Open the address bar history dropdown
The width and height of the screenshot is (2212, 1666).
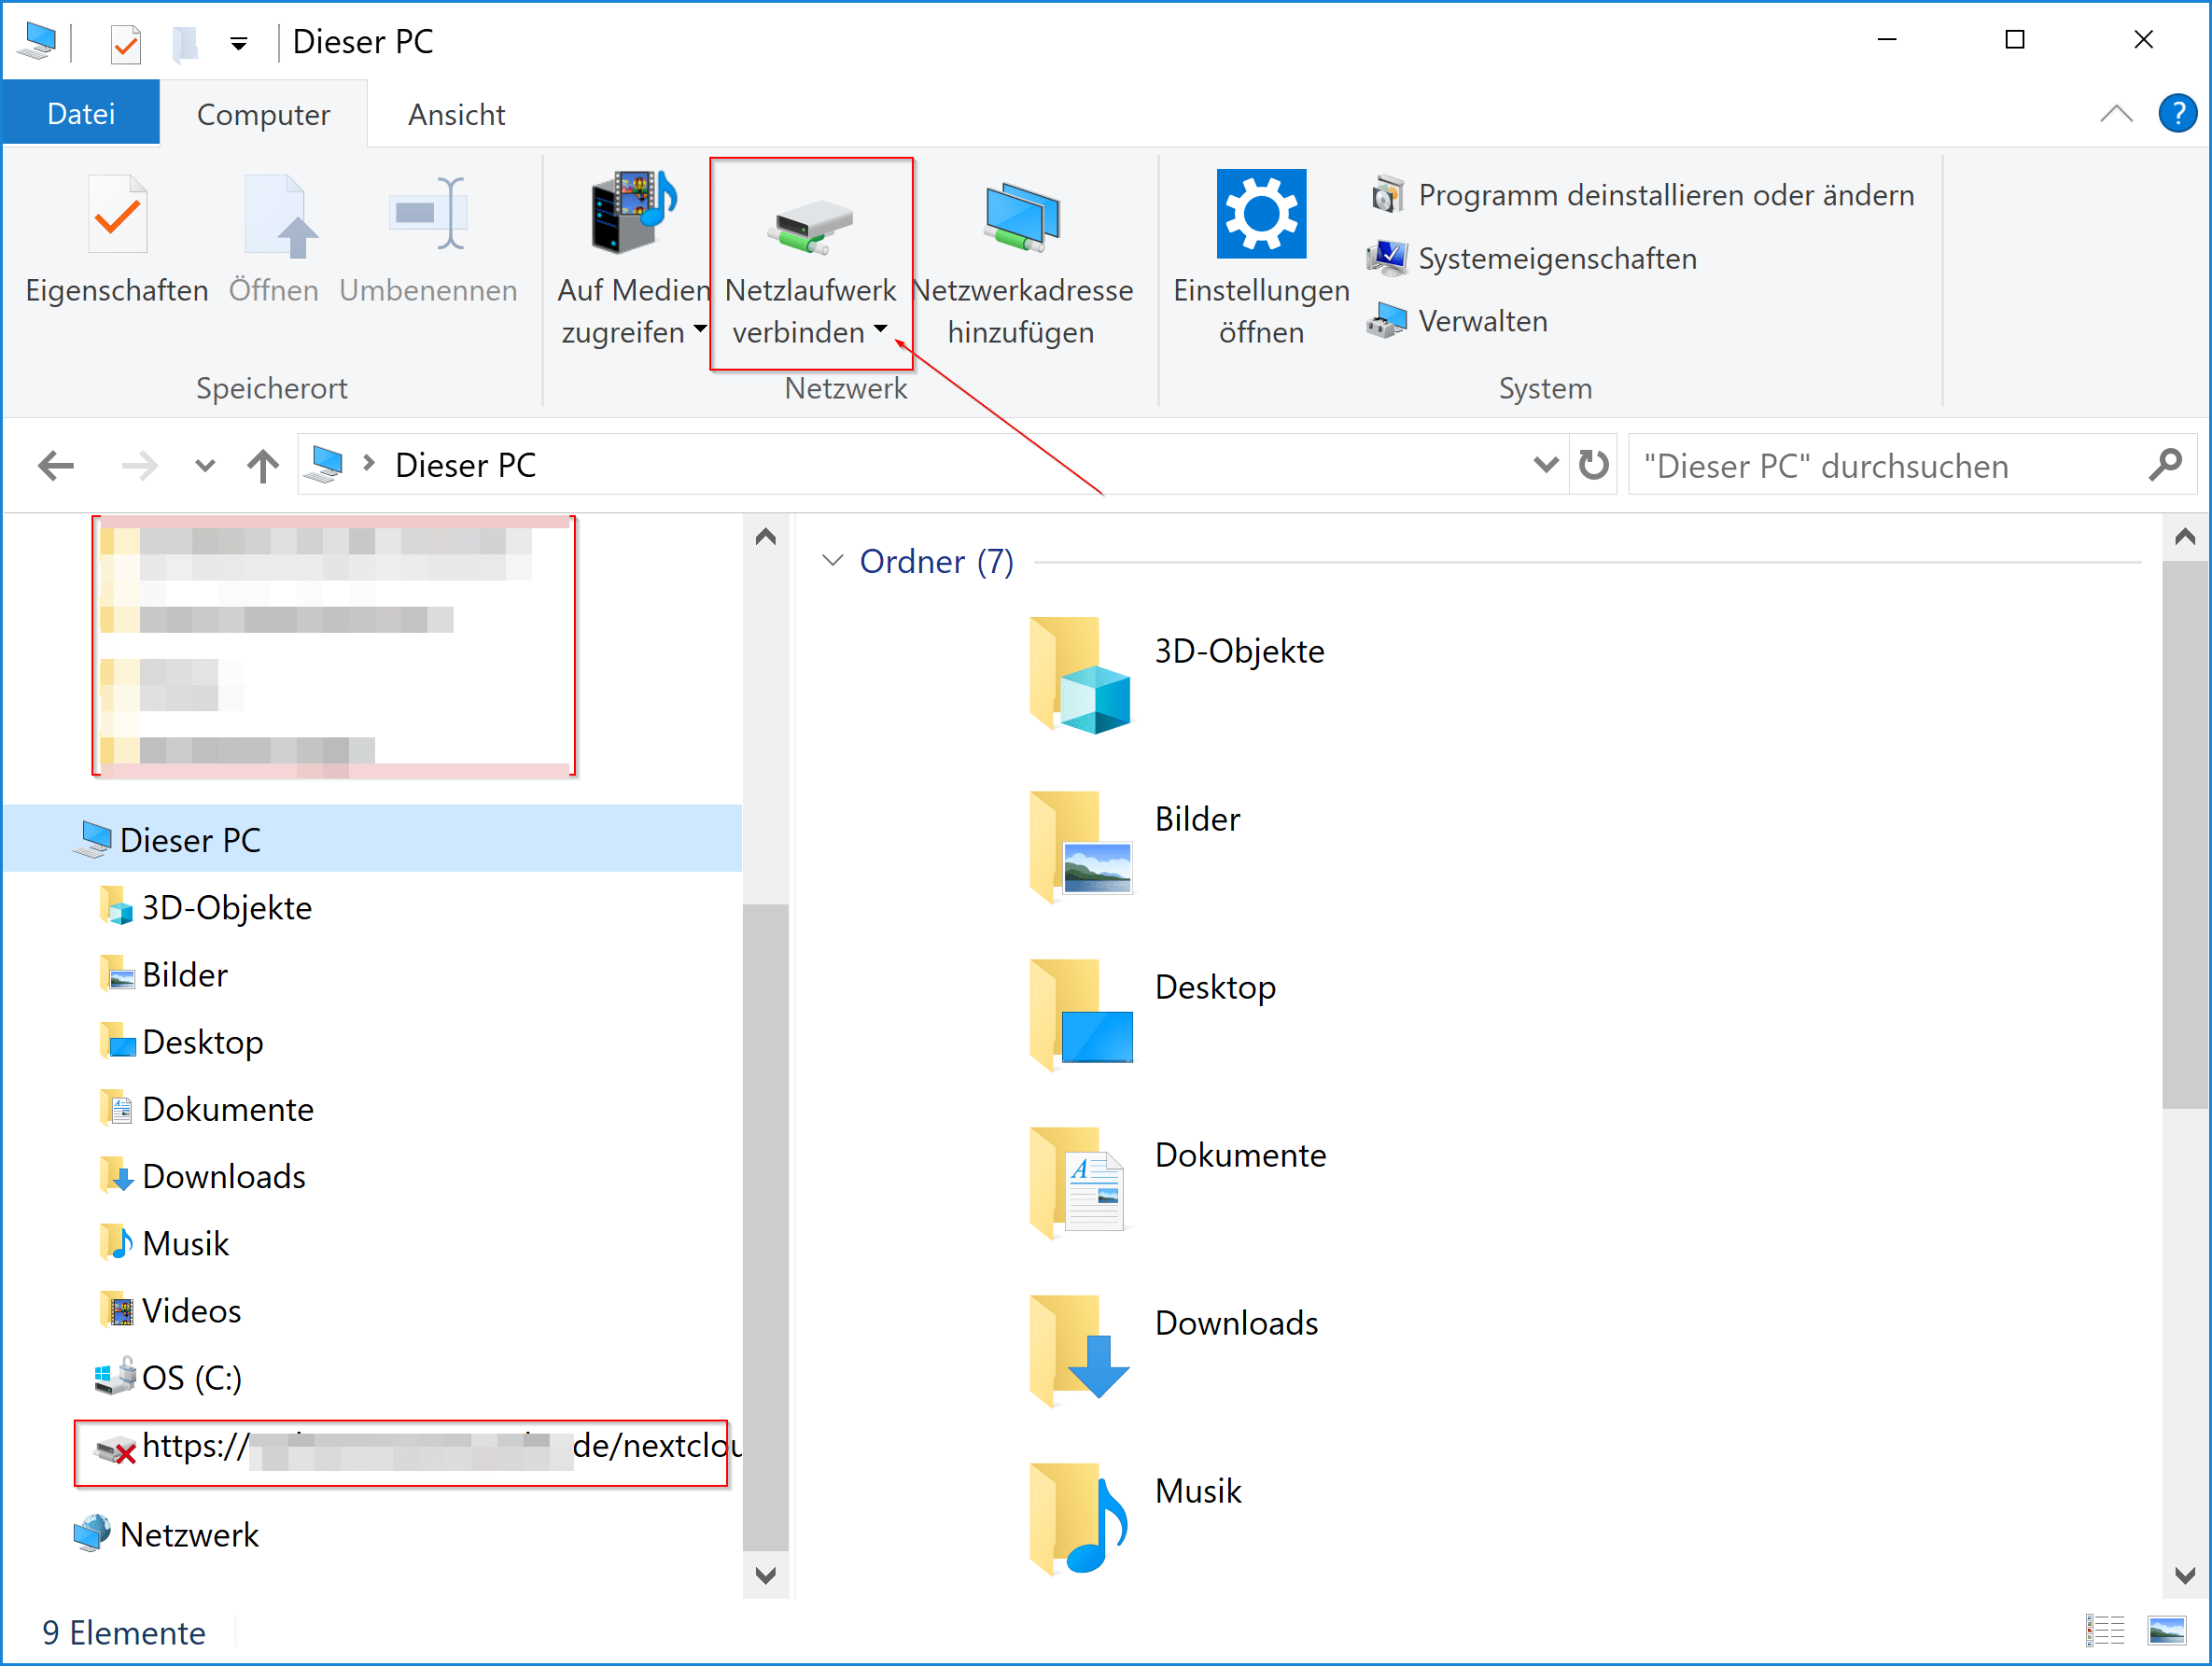point(1544,464)
